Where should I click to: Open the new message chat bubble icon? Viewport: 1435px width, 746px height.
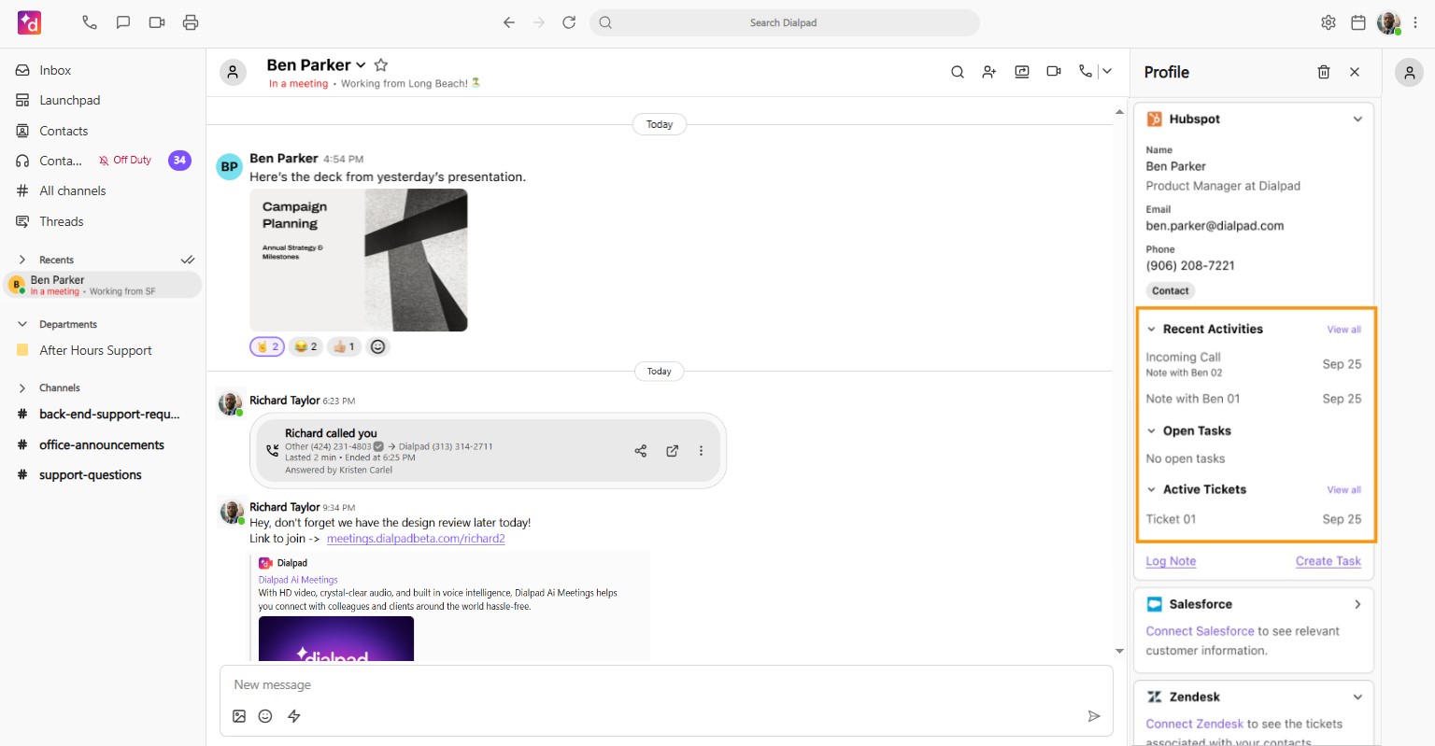(123, 22)
